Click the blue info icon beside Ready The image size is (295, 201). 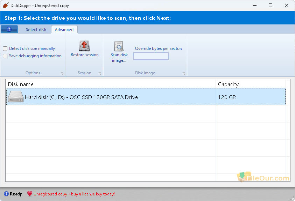6,194
